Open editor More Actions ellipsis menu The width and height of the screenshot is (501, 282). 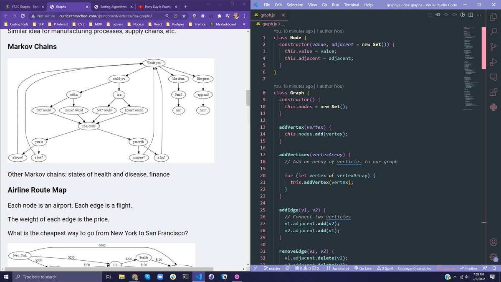[x=478, y=15]
